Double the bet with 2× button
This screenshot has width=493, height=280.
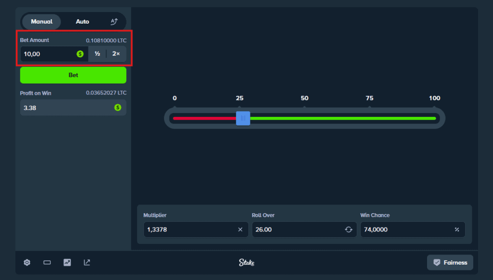tap(116, 54)
